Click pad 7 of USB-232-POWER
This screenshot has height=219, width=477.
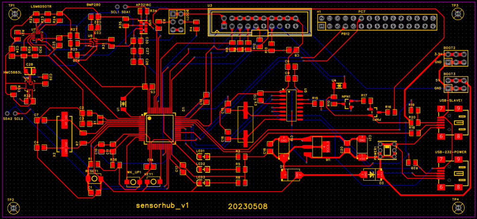441,160
